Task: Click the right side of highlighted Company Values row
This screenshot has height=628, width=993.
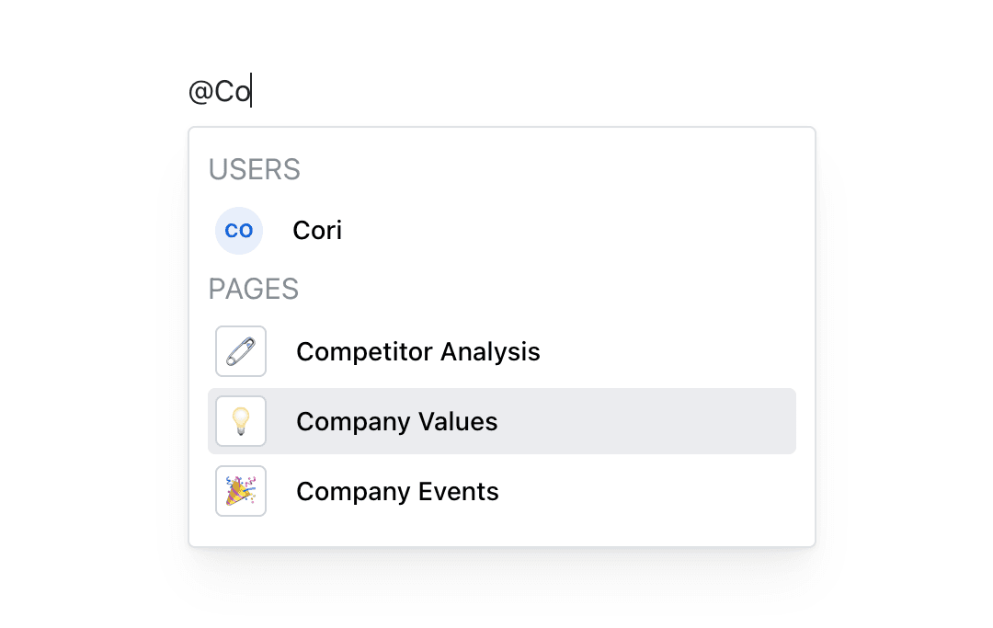Action: pos(717,421)
